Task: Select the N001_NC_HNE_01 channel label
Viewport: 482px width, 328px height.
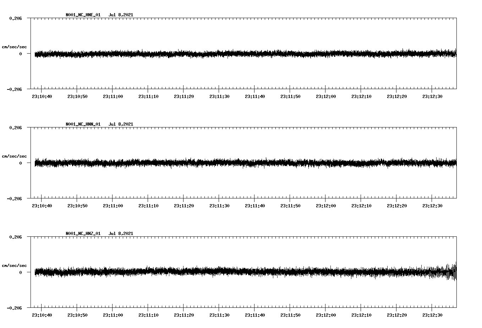Action: tap(82, 15)
